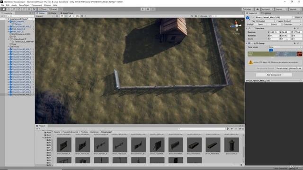Screen dimensions: 303x170
Task: Select the Hand tool in toolbar
Action: 3,9
